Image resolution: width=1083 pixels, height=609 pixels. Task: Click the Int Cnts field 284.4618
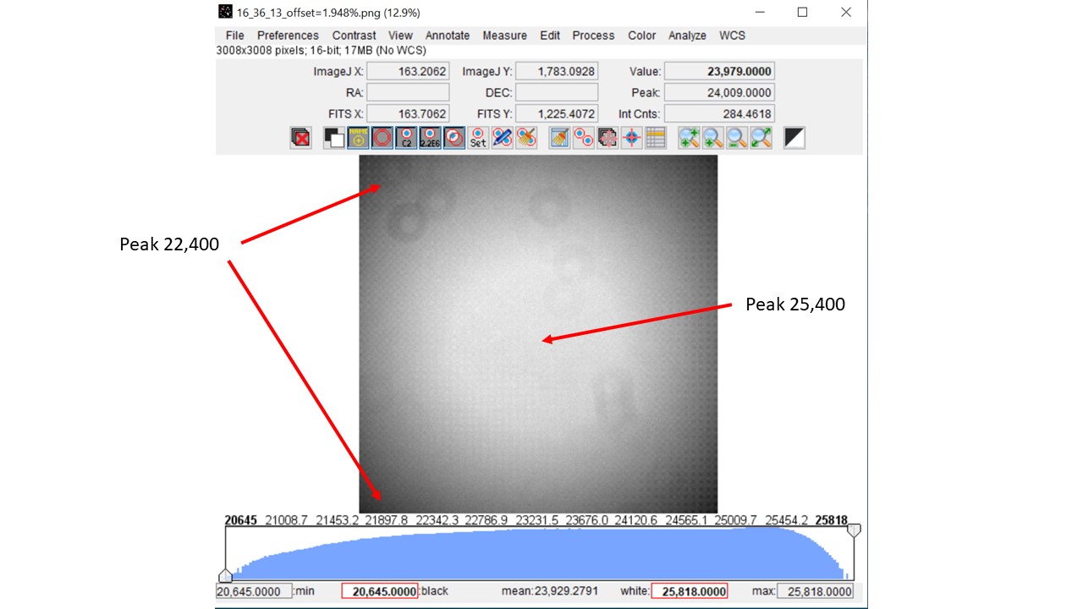point(719,113)
